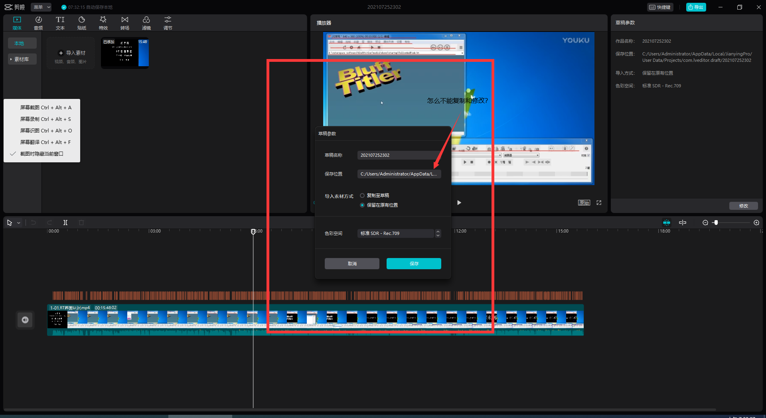This screenshot has height=418, width=766.
Task: Click the split clip tool
Action: (65, 223)
